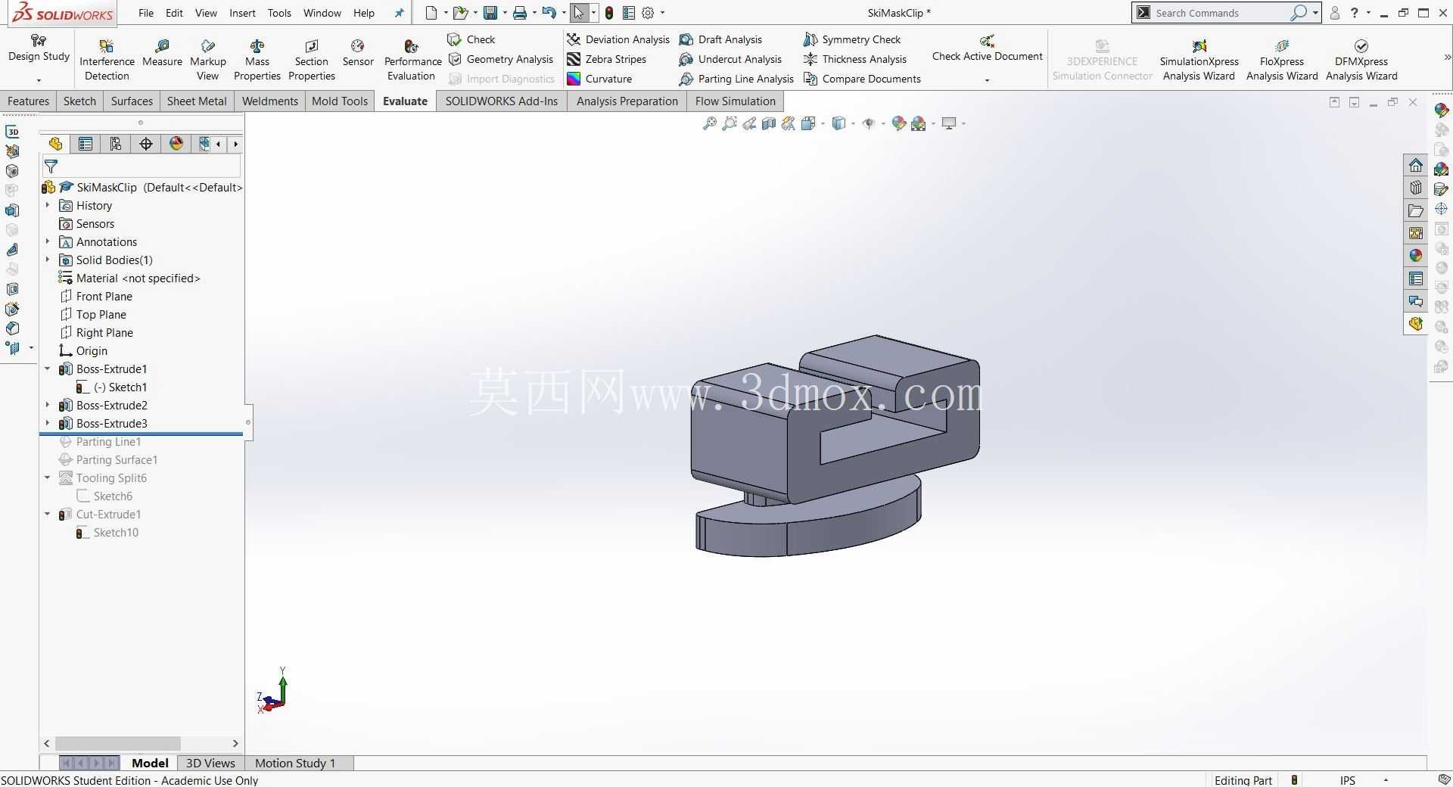Open the DisplayManager tab
This screenshot has height=787, width=1453.
click(x=176, y=144)
